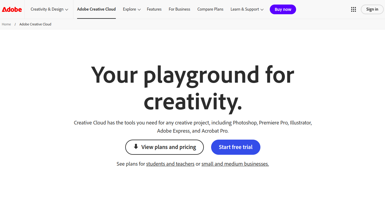Screen dimensions: 385x202
Task: Click the Adobe logo
Action: (x=12, y=9)
